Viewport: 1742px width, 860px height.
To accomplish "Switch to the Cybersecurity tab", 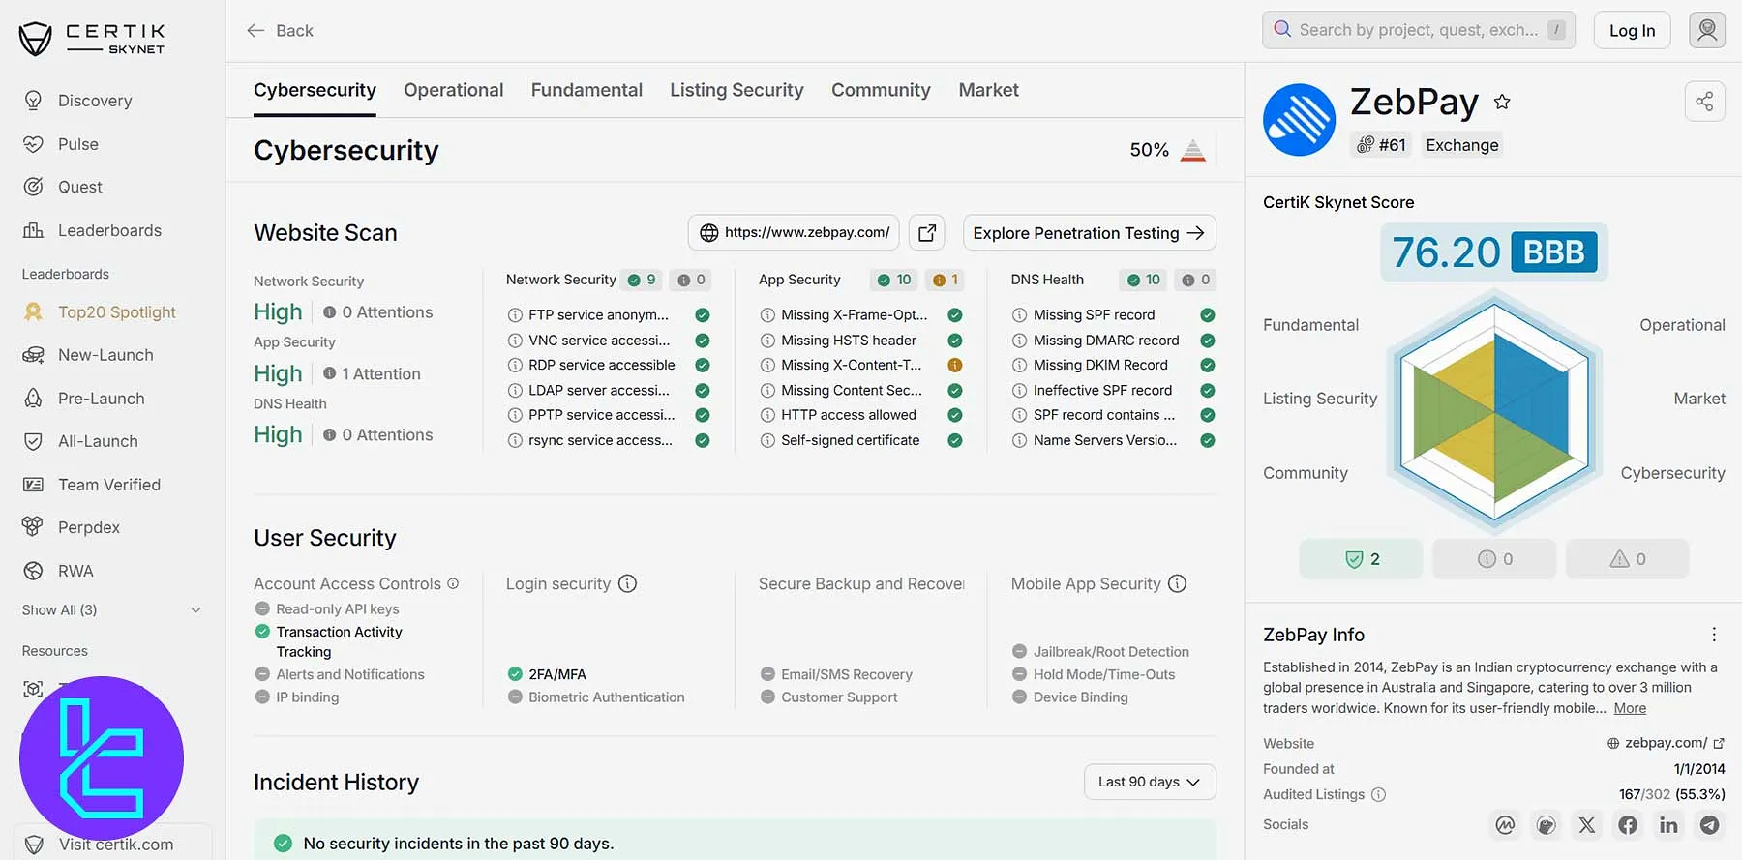I will tap(315, 90).
